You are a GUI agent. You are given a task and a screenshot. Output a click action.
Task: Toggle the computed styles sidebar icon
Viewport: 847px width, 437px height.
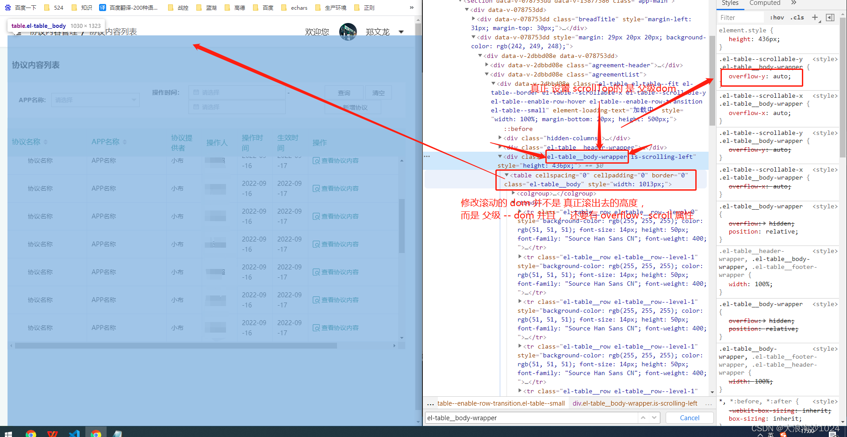point(830,18)
